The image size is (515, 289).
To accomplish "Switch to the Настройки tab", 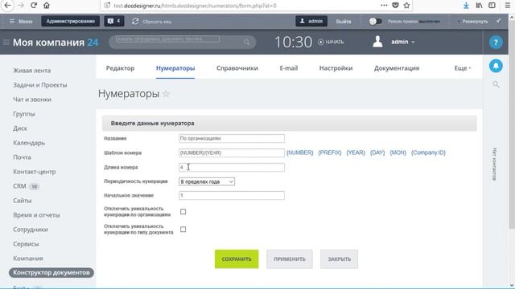I will point(336,68).
